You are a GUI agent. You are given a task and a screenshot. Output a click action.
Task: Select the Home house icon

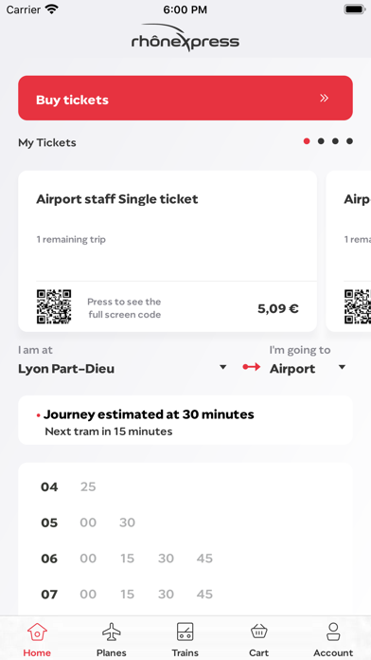point(37,632)
